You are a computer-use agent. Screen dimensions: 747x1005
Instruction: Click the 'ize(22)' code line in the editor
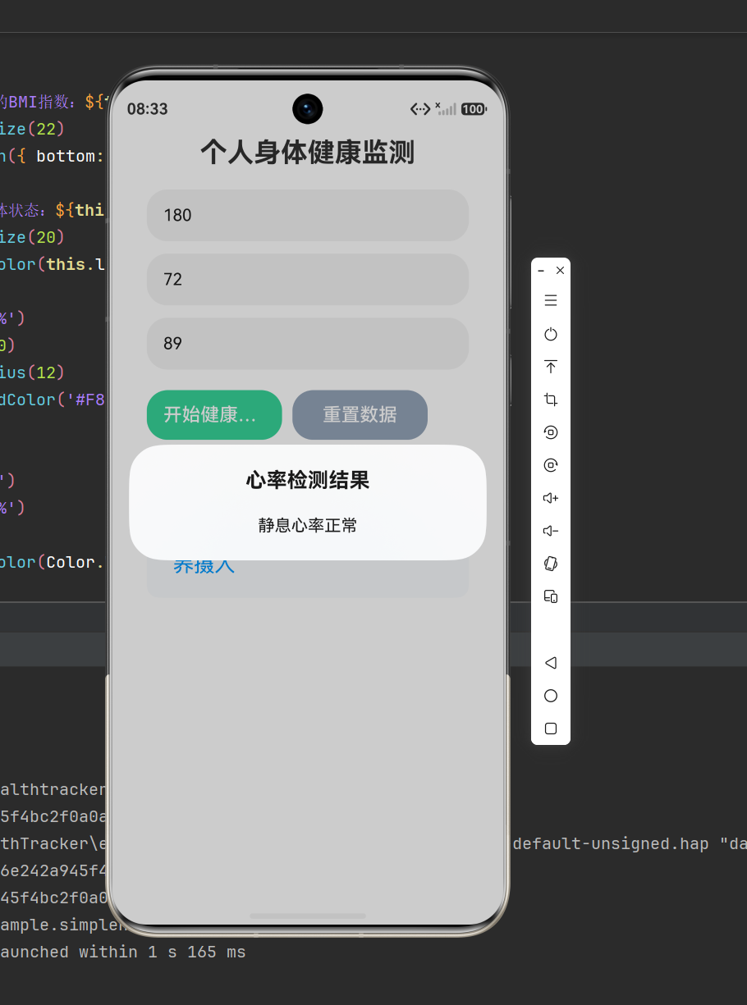[32, 129]
